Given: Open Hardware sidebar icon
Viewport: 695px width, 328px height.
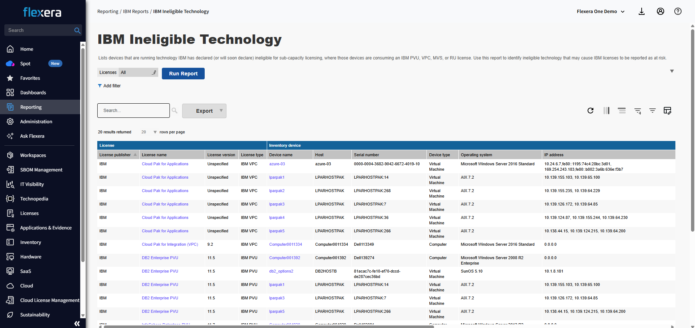Looking at the screenshot, I should 10,257.
